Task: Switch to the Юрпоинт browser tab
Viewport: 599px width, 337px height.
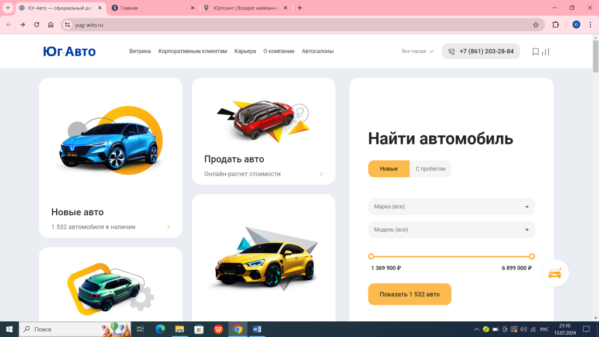Action: click(x=246, y=8)
